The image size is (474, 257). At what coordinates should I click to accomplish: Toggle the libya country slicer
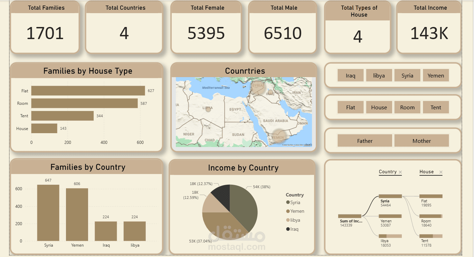point(379,75)
